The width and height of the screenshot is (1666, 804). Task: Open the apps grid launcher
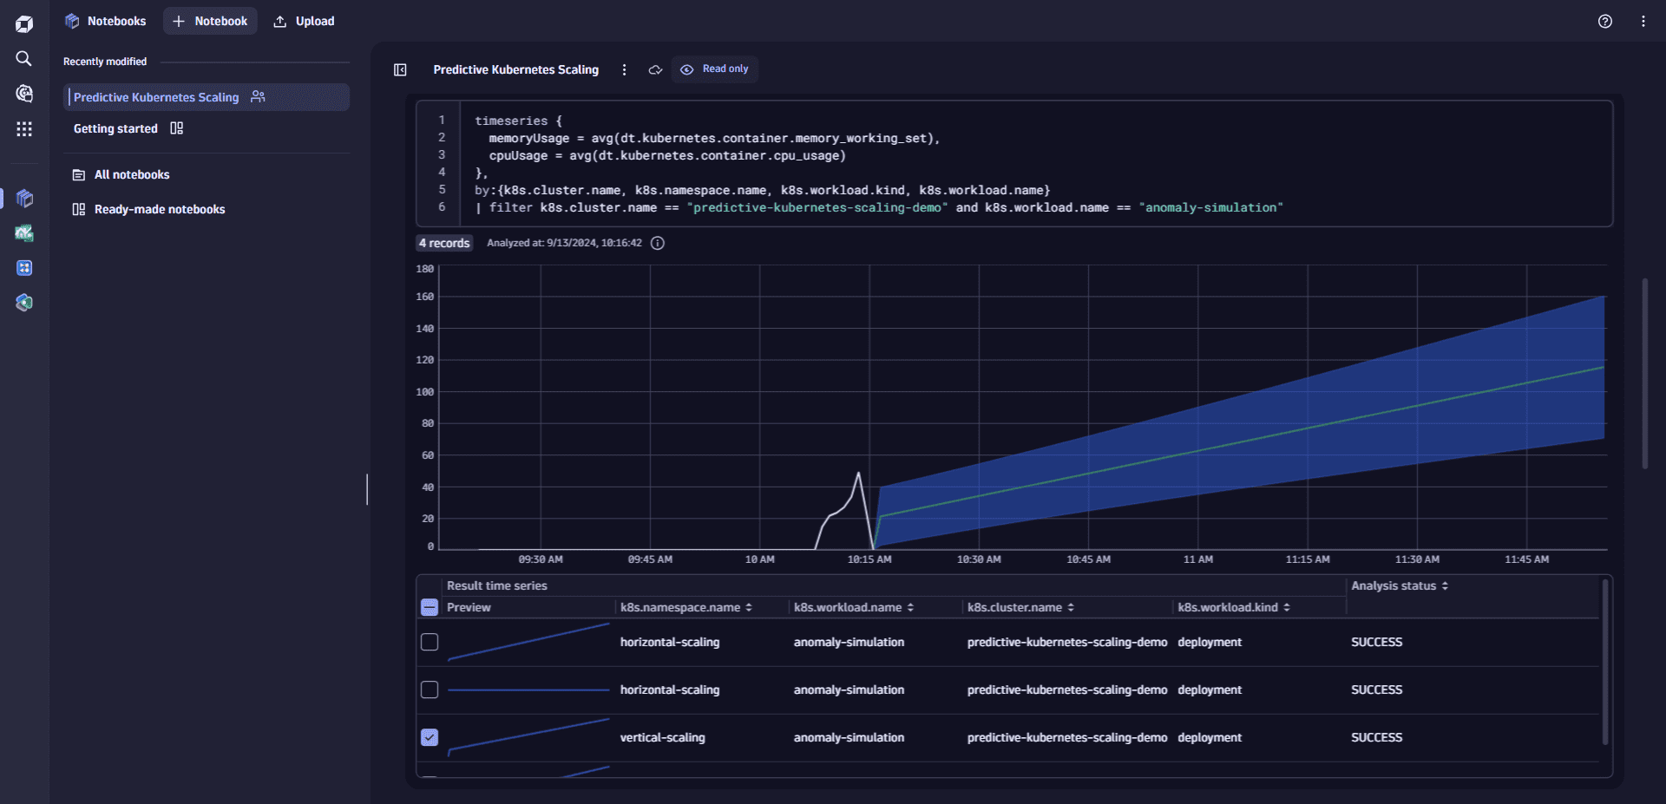(24, 128)
